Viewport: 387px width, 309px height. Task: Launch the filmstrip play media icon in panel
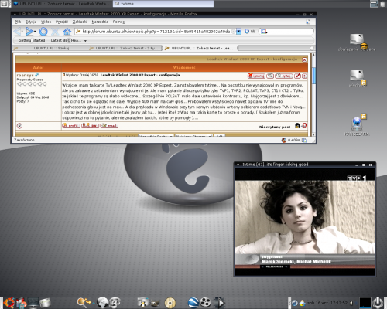click(219, 303)
